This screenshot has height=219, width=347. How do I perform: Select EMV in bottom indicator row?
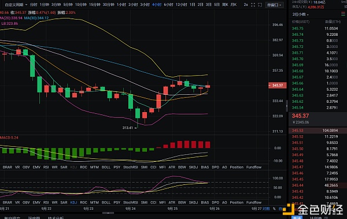tap(36, 202)
